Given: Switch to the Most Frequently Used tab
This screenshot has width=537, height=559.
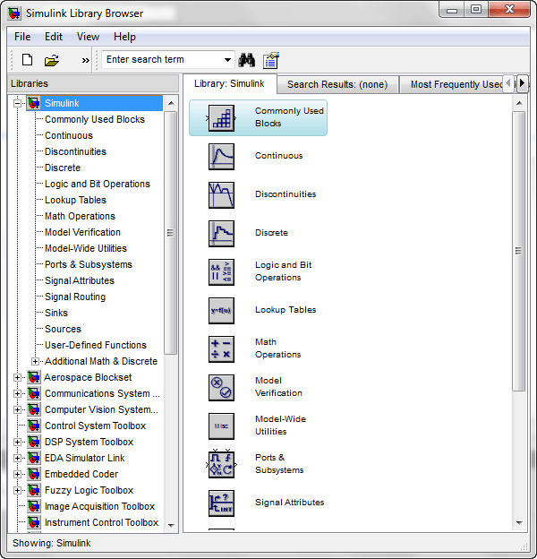Looking at the screenshot, I should [452, 84].
